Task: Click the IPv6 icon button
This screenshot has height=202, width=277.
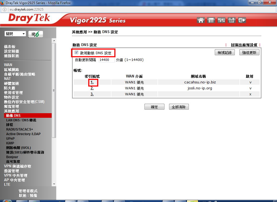Action: click(x=35, y=34)
